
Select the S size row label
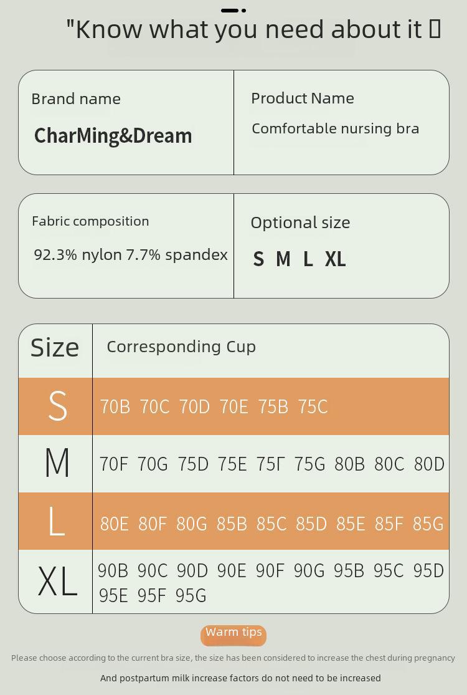[x=57, y=406]
